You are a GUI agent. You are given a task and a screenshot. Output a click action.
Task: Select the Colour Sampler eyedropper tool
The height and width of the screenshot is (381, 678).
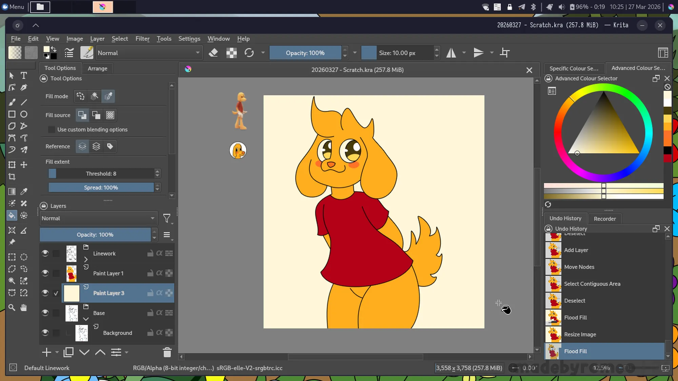[24, 192]
